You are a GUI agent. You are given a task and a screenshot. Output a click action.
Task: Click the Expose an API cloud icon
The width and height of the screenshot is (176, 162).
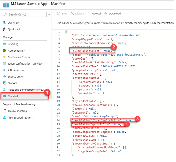click(x=4, y=76)
